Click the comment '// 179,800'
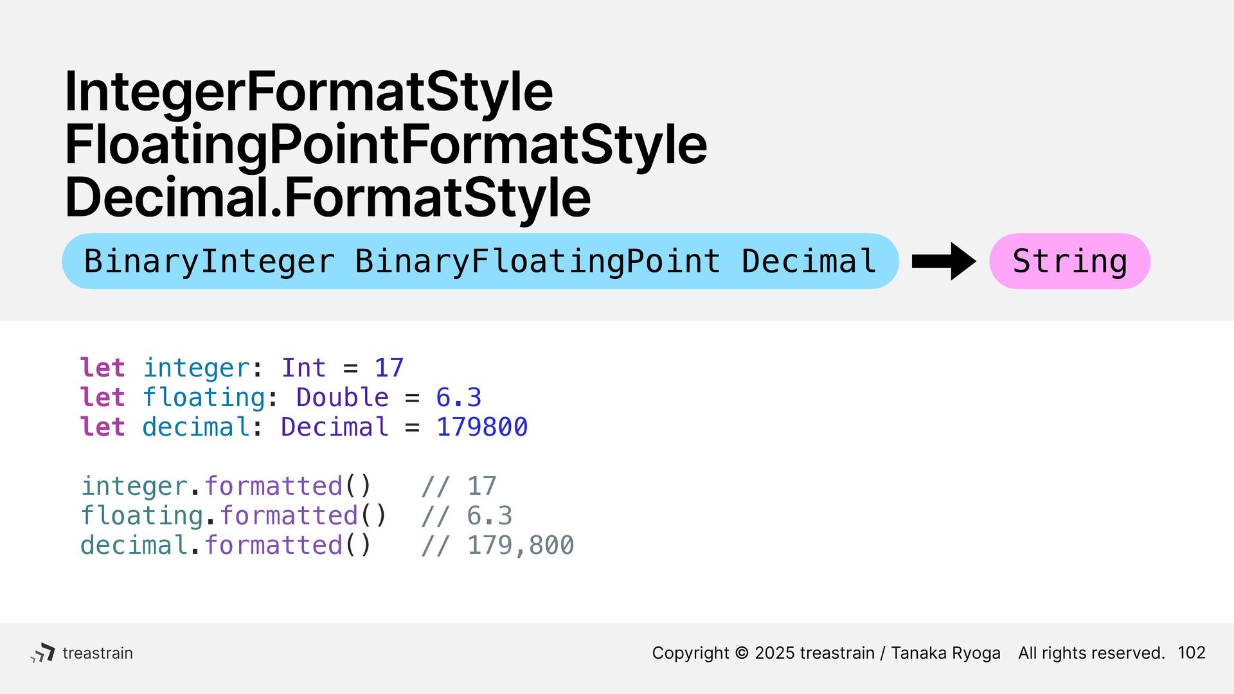The width and height of the screenshot is (1234, 694). point(497,546)
